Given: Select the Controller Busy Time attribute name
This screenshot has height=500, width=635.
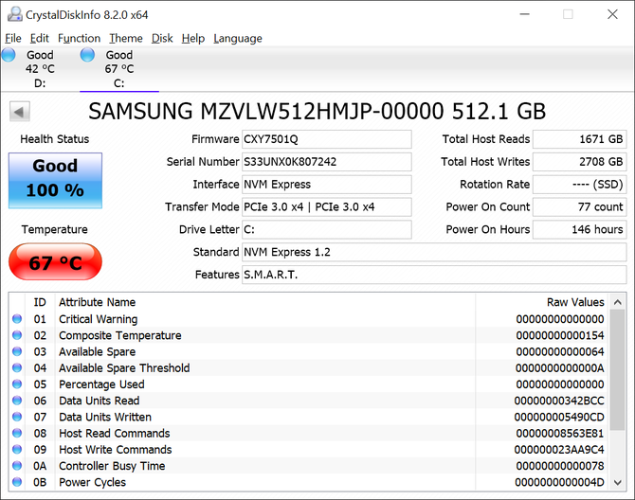Looking at the screenshot, I should 112,466.
